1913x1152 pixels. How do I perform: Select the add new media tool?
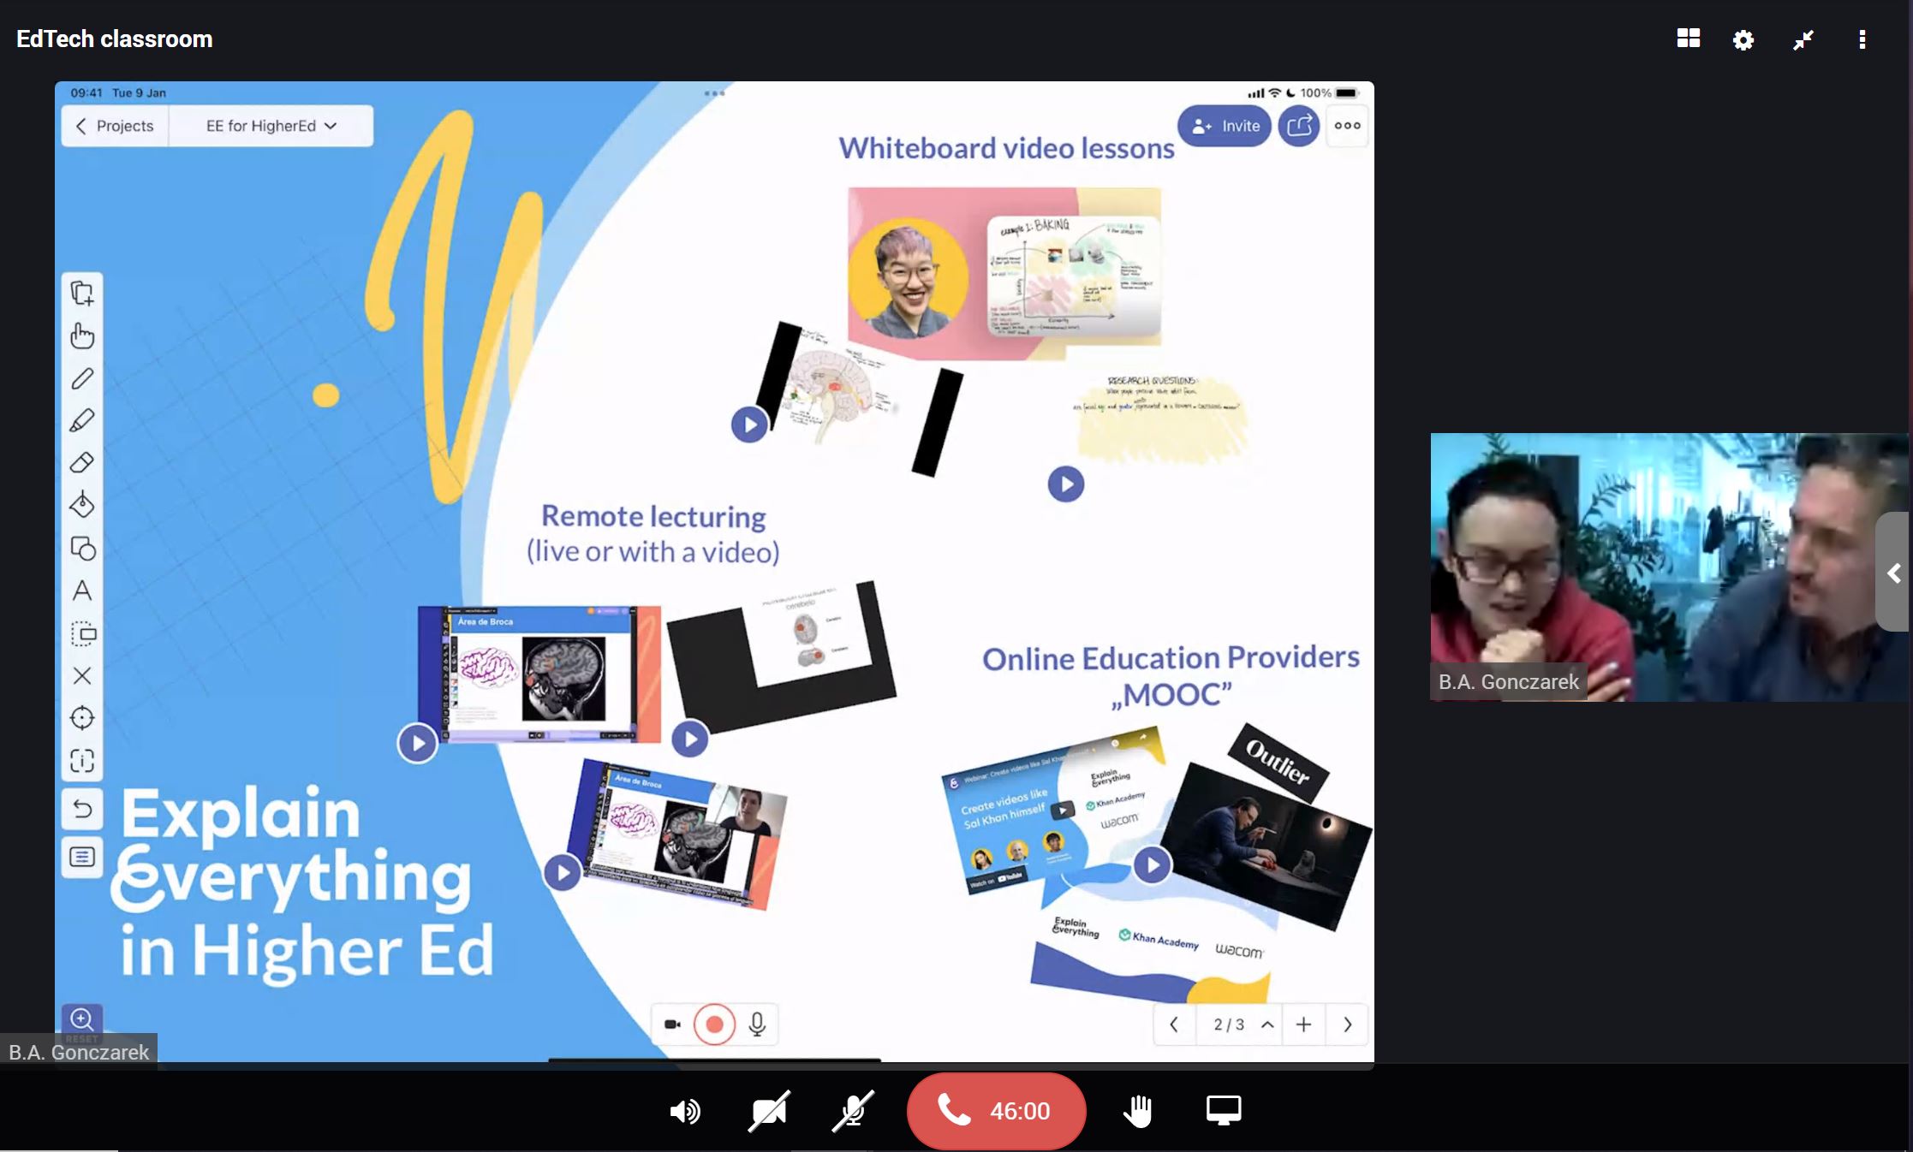coord(82,294)
